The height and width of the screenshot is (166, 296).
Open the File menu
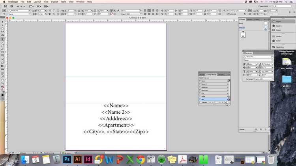[x=22, y=2]
